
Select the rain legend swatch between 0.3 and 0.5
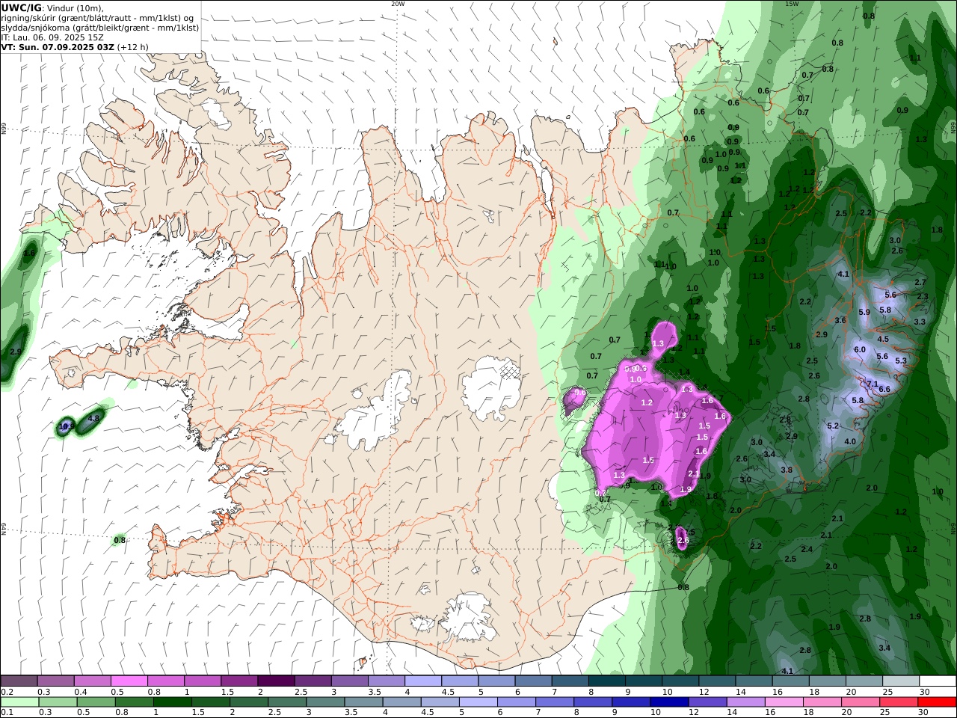point(58,702)
